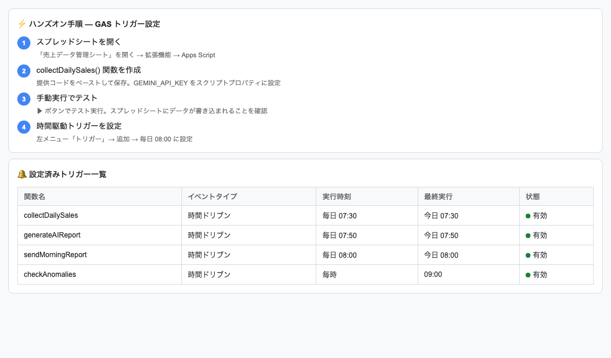Select the blue step 1 circle
611x358 pixels.
(24, 43)
